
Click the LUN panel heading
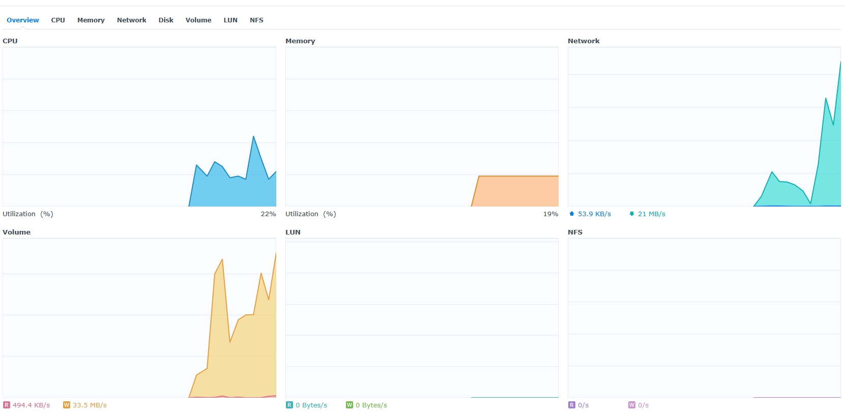point(293,232)
